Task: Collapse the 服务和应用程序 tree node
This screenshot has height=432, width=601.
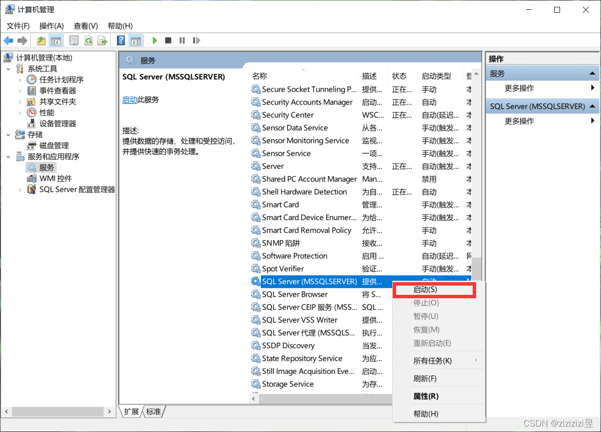Action: coord(8,157)
